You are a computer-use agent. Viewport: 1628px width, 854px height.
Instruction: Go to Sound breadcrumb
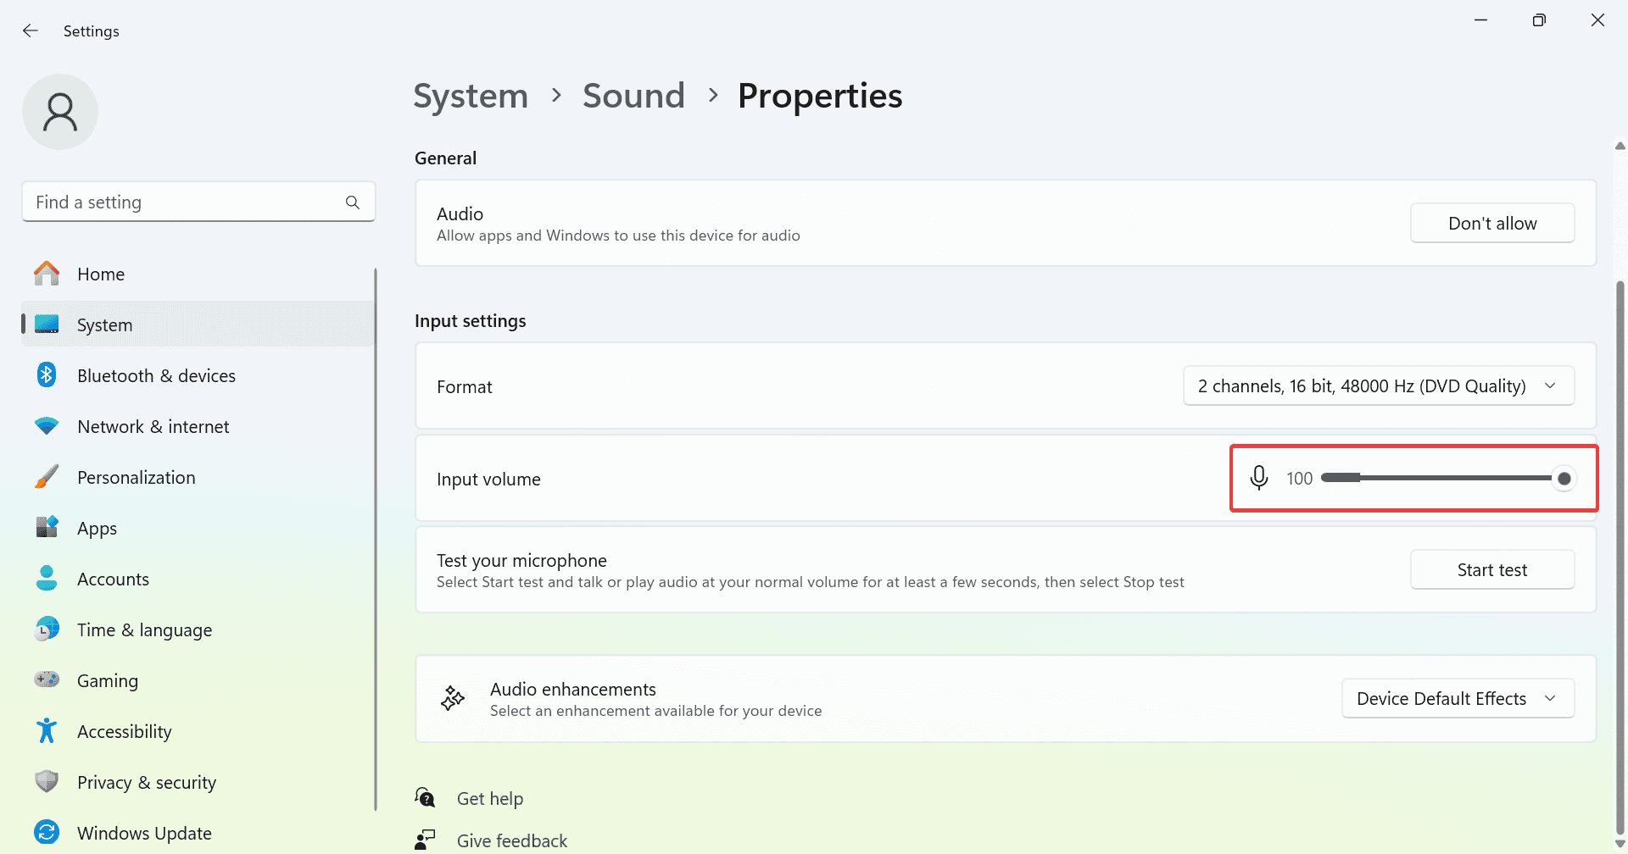633,96
